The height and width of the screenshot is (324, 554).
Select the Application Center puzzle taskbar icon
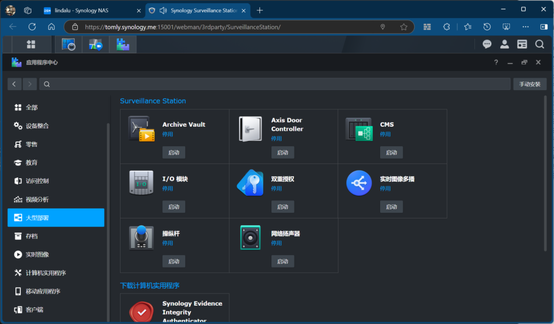(x=123, y=45)
